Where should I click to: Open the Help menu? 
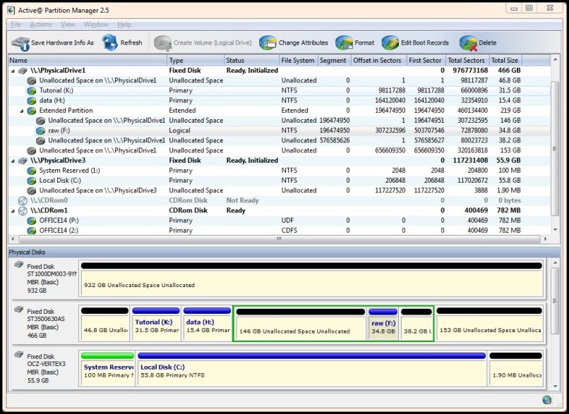coord(124,24)
